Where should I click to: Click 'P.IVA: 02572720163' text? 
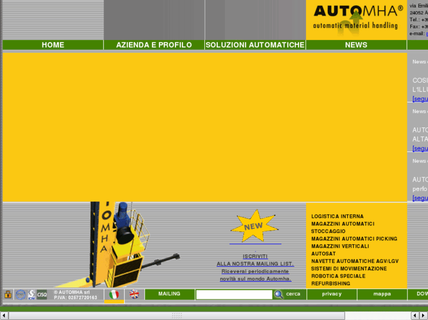tap(75, 298)
